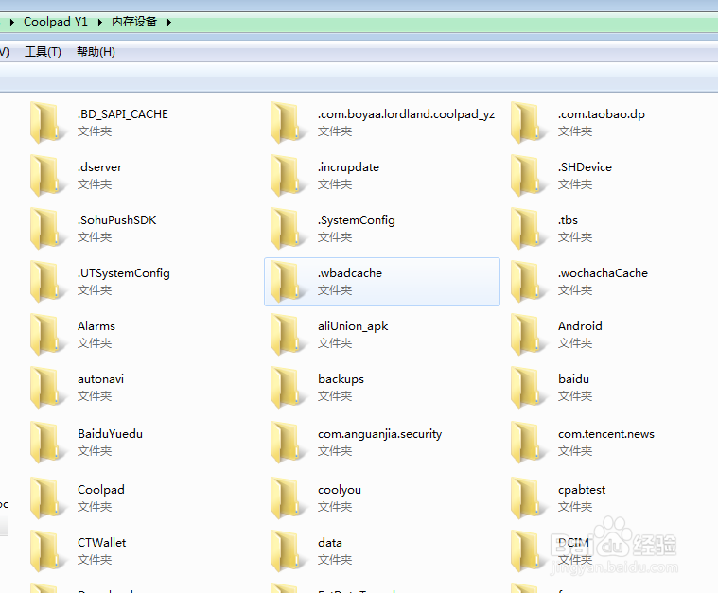Click the .dserver folder icon

47,175
